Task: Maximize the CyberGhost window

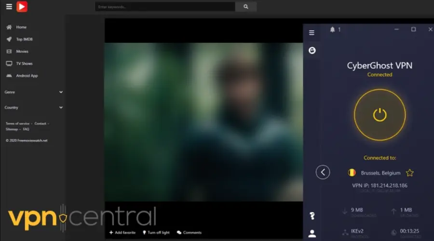Action: [x=414, y=29]
